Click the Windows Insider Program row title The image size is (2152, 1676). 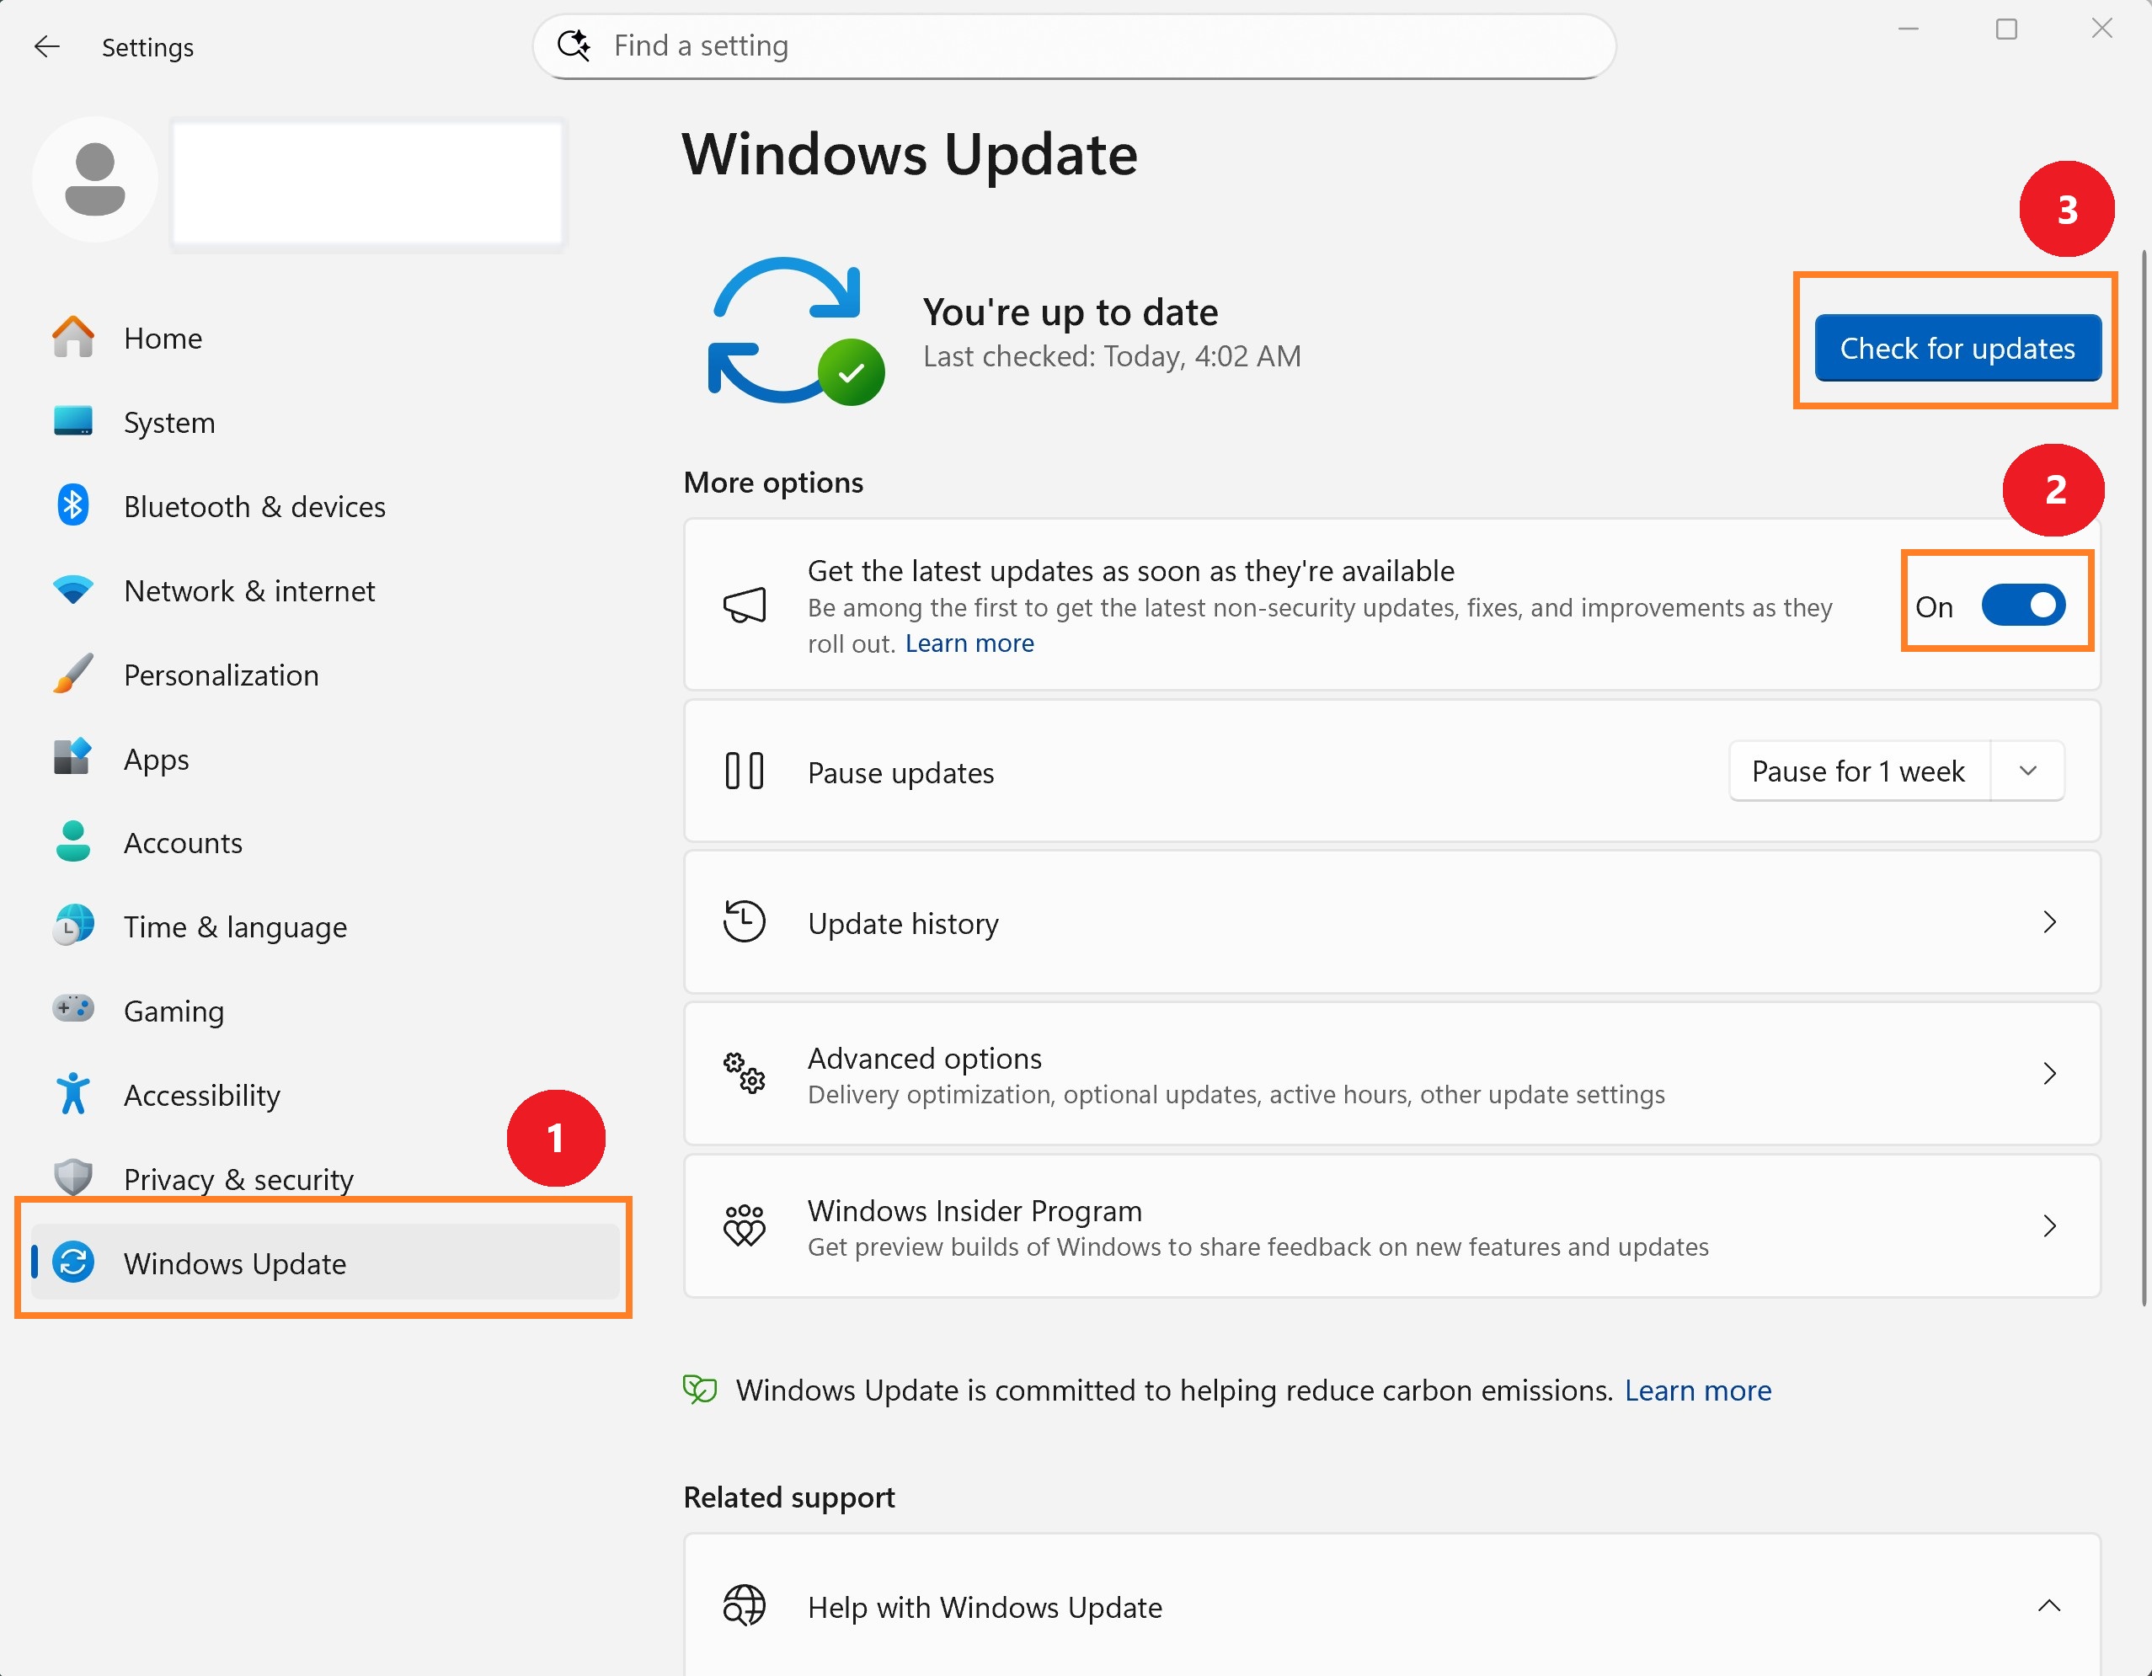click(x=975, y=1211)
